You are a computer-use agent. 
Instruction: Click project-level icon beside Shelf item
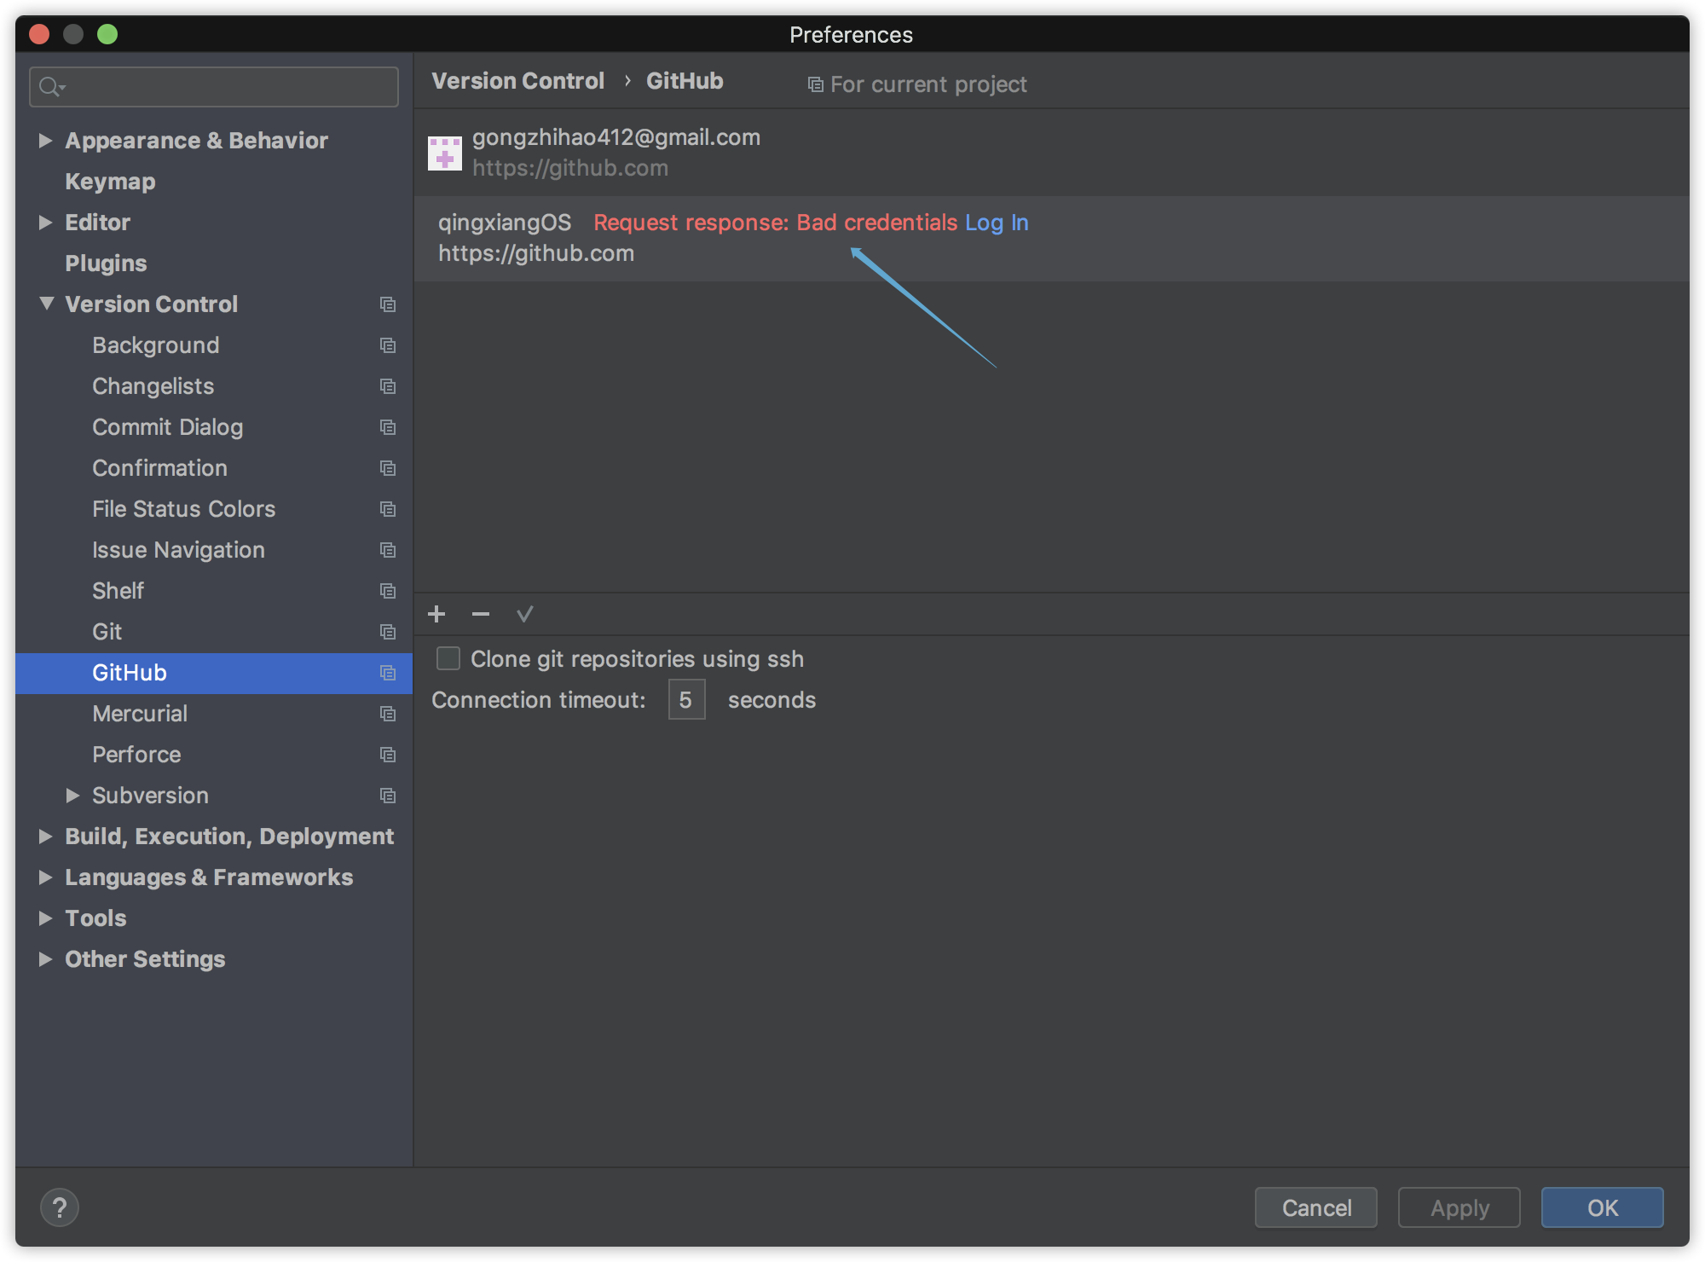[x=388, y=591]
